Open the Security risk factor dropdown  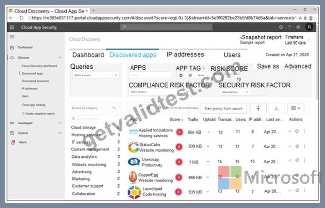tap(235, 92)
